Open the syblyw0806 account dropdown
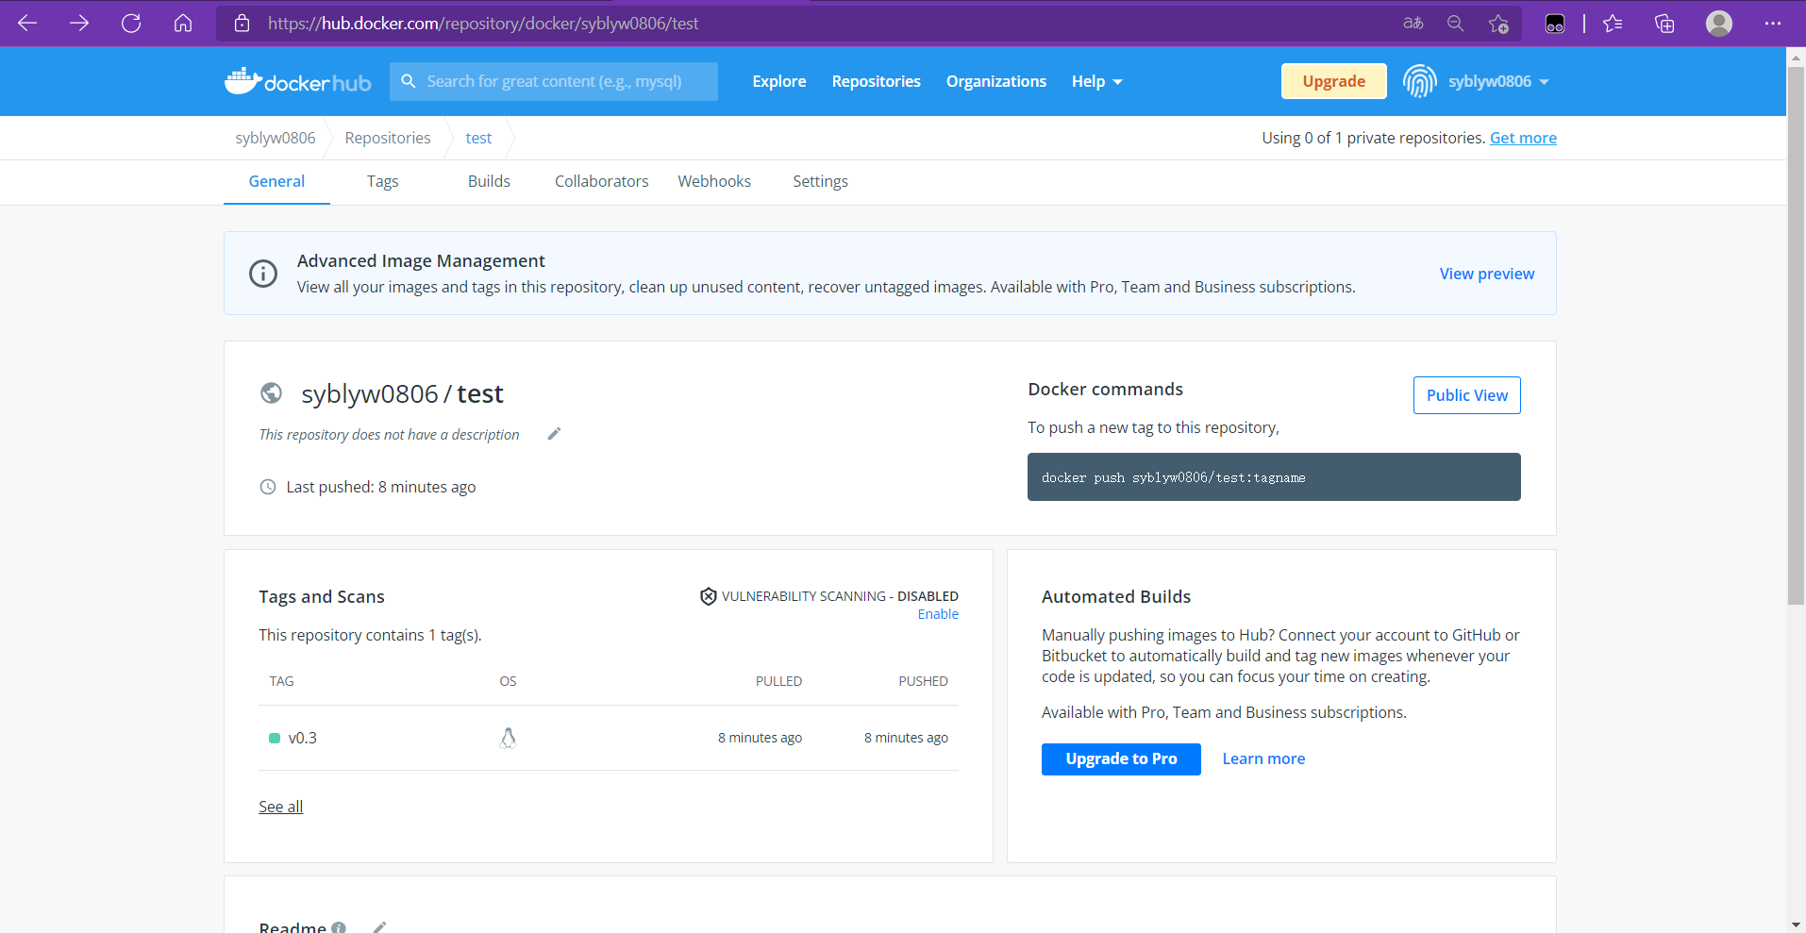The height and width of the screenshot is (933, 1806). (x=1498, y=81)
